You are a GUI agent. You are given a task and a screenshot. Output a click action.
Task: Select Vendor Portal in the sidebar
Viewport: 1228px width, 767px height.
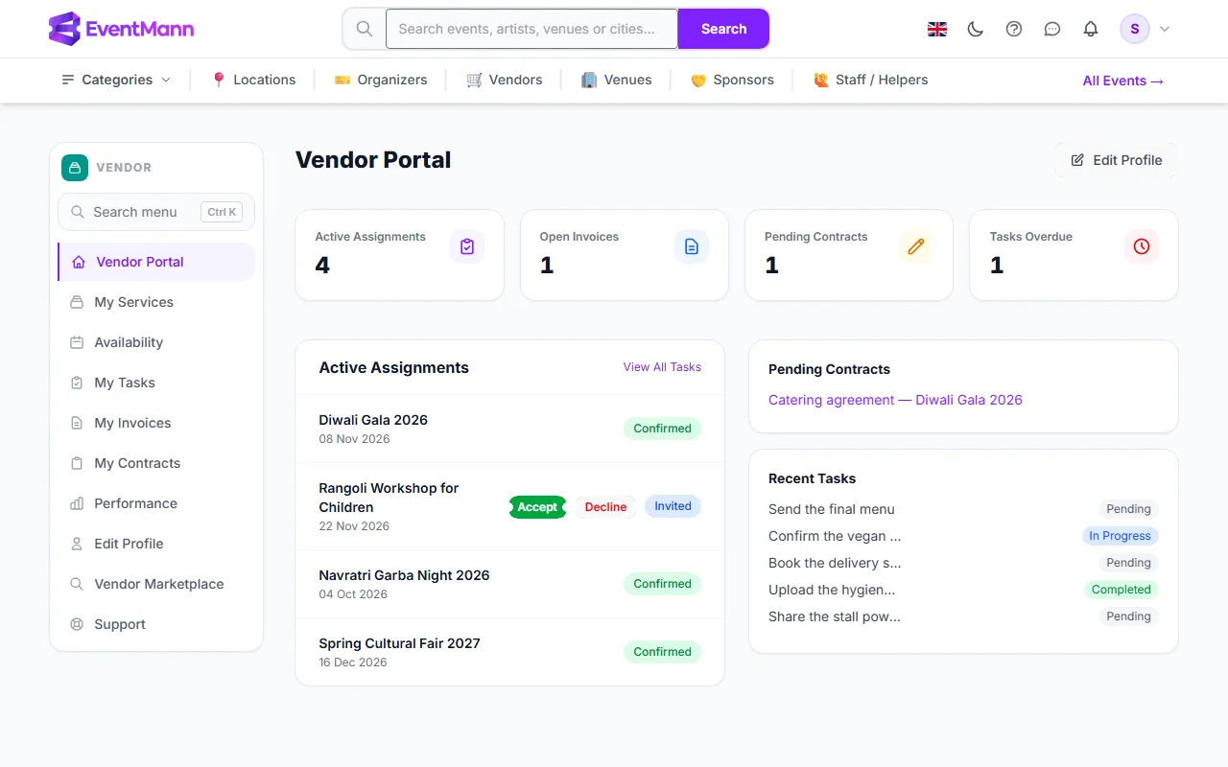(156, 262)
